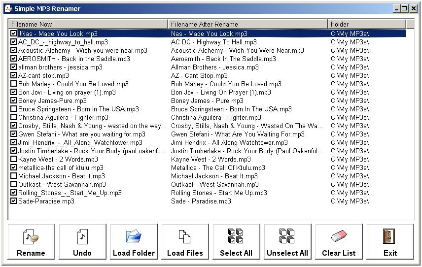
Task: Clear List with the eraser button
Action: click(339, 242)
